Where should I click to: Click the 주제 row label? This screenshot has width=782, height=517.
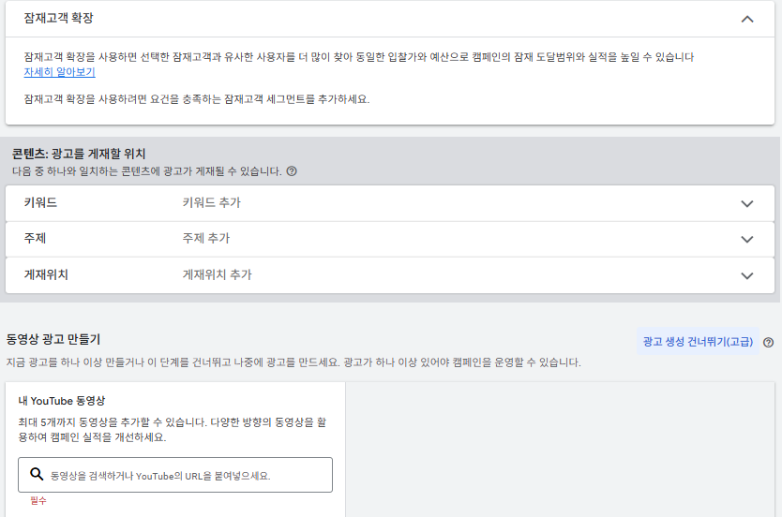[x=35, y=239]
